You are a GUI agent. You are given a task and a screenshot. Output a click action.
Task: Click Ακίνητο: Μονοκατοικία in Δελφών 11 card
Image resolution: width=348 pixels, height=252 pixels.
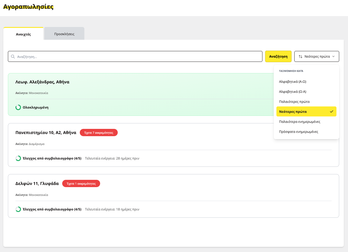(32, 195)
